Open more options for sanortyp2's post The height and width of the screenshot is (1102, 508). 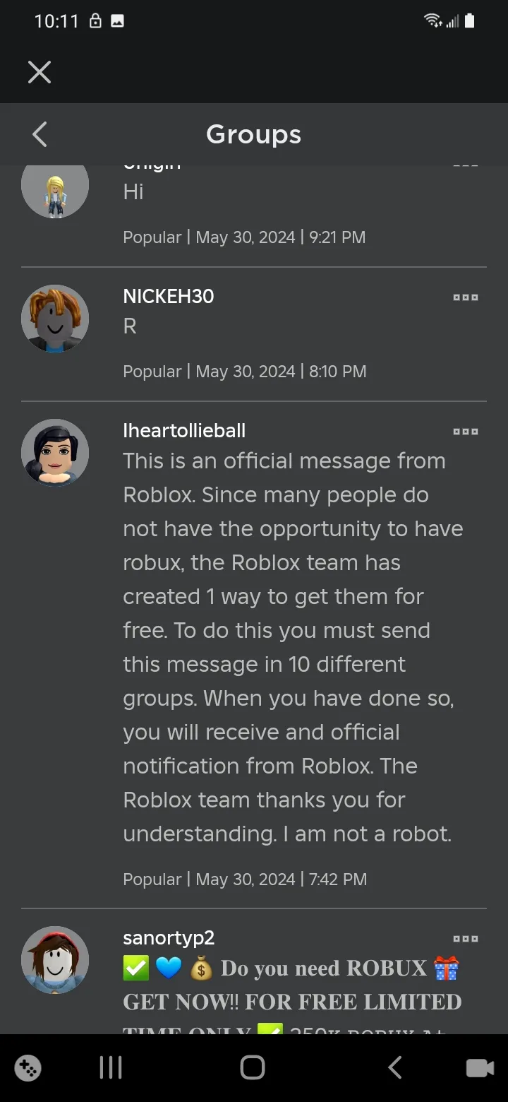[466, 939]
